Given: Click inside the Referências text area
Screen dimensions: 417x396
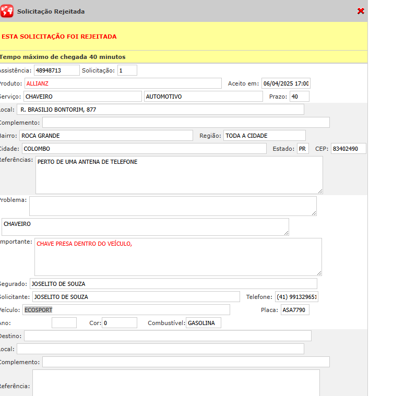Looking at the screenshot, I should pyautogui.click(x=179, y=175).
